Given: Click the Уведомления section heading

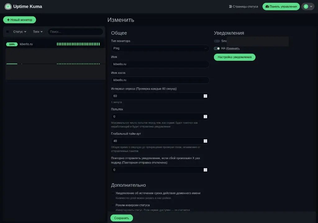Looking at the screenshot, I should 229,33.
